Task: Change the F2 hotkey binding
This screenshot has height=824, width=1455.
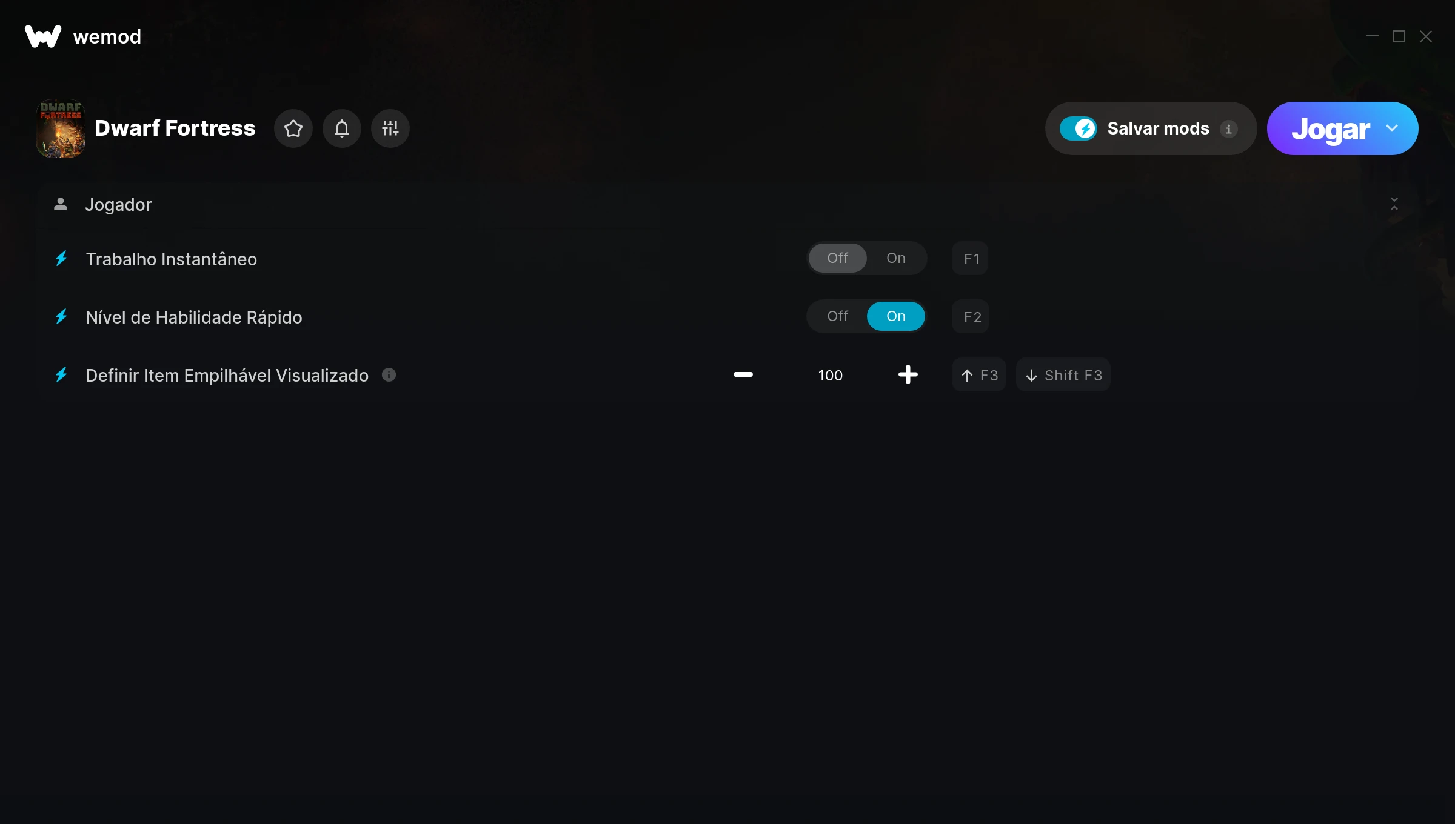Action: [971, 317]
